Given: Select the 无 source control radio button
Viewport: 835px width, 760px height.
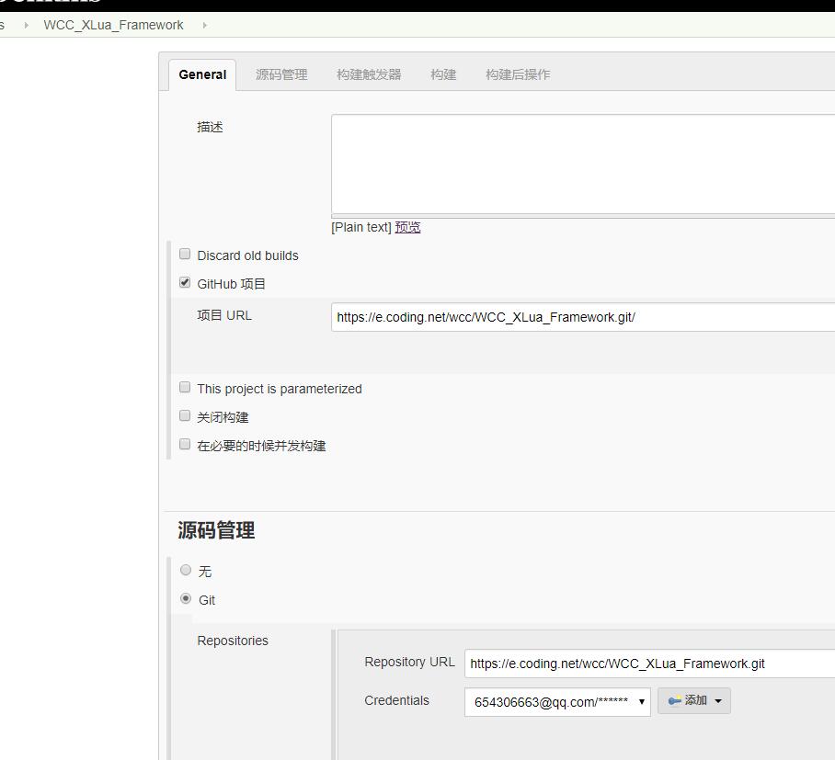Looking at the screenshot, I should (186, 571).
